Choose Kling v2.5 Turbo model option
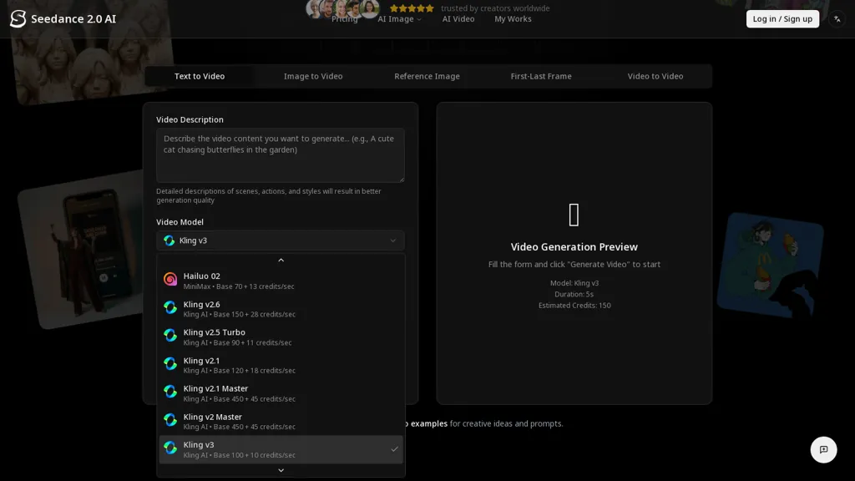This screenshot has height=481, width=855. [281, 337]
